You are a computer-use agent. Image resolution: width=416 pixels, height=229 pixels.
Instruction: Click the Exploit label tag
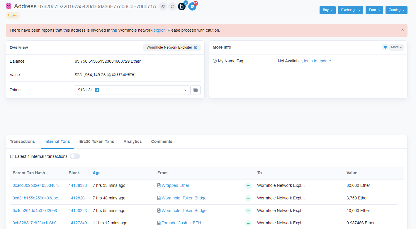[13, 15]
